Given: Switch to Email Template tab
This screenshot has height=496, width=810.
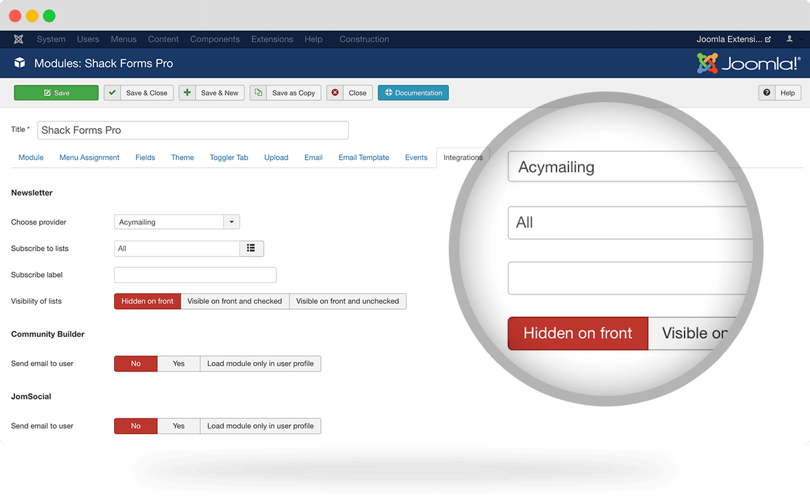Looking at the screenshot, I should coord(364,157).
